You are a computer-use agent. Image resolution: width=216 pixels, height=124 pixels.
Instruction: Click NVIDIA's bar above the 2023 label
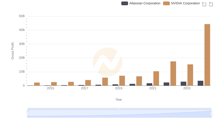click(190, 75)
